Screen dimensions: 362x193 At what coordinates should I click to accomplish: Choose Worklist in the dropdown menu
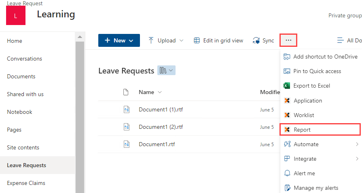pos(304,115)
